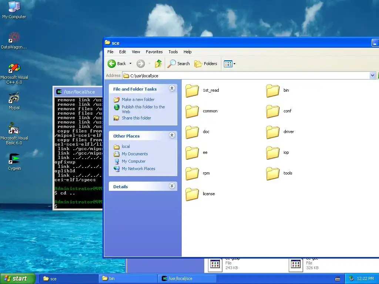
Task: Expand the Details panel
Action: point(172,186)
